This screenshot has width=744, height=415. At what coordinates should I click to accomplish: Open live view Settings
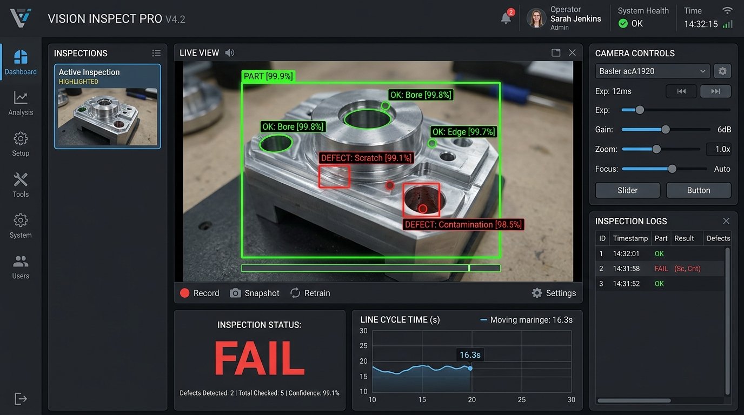coord(554,293)
